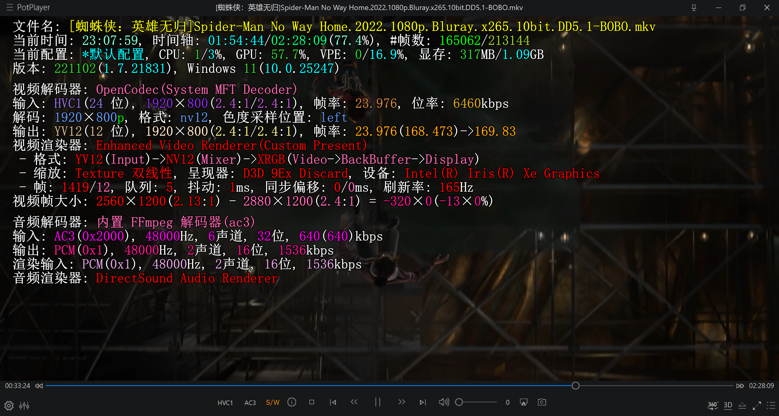The width and height of the screenshot is (779, 416).
Task: Click the AC3 audio codec label
Action: coord(250,403)
